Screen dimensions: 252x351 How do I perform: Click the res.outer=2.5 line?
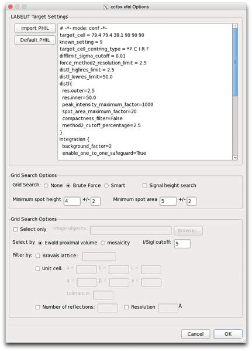pyautogui.click(x=78, y=91)
